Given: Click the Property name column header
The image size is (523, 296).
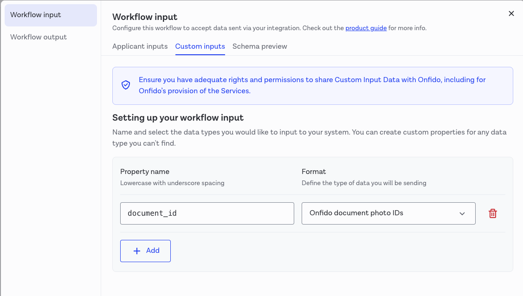Looking at the screenshot, I should 145,171.
